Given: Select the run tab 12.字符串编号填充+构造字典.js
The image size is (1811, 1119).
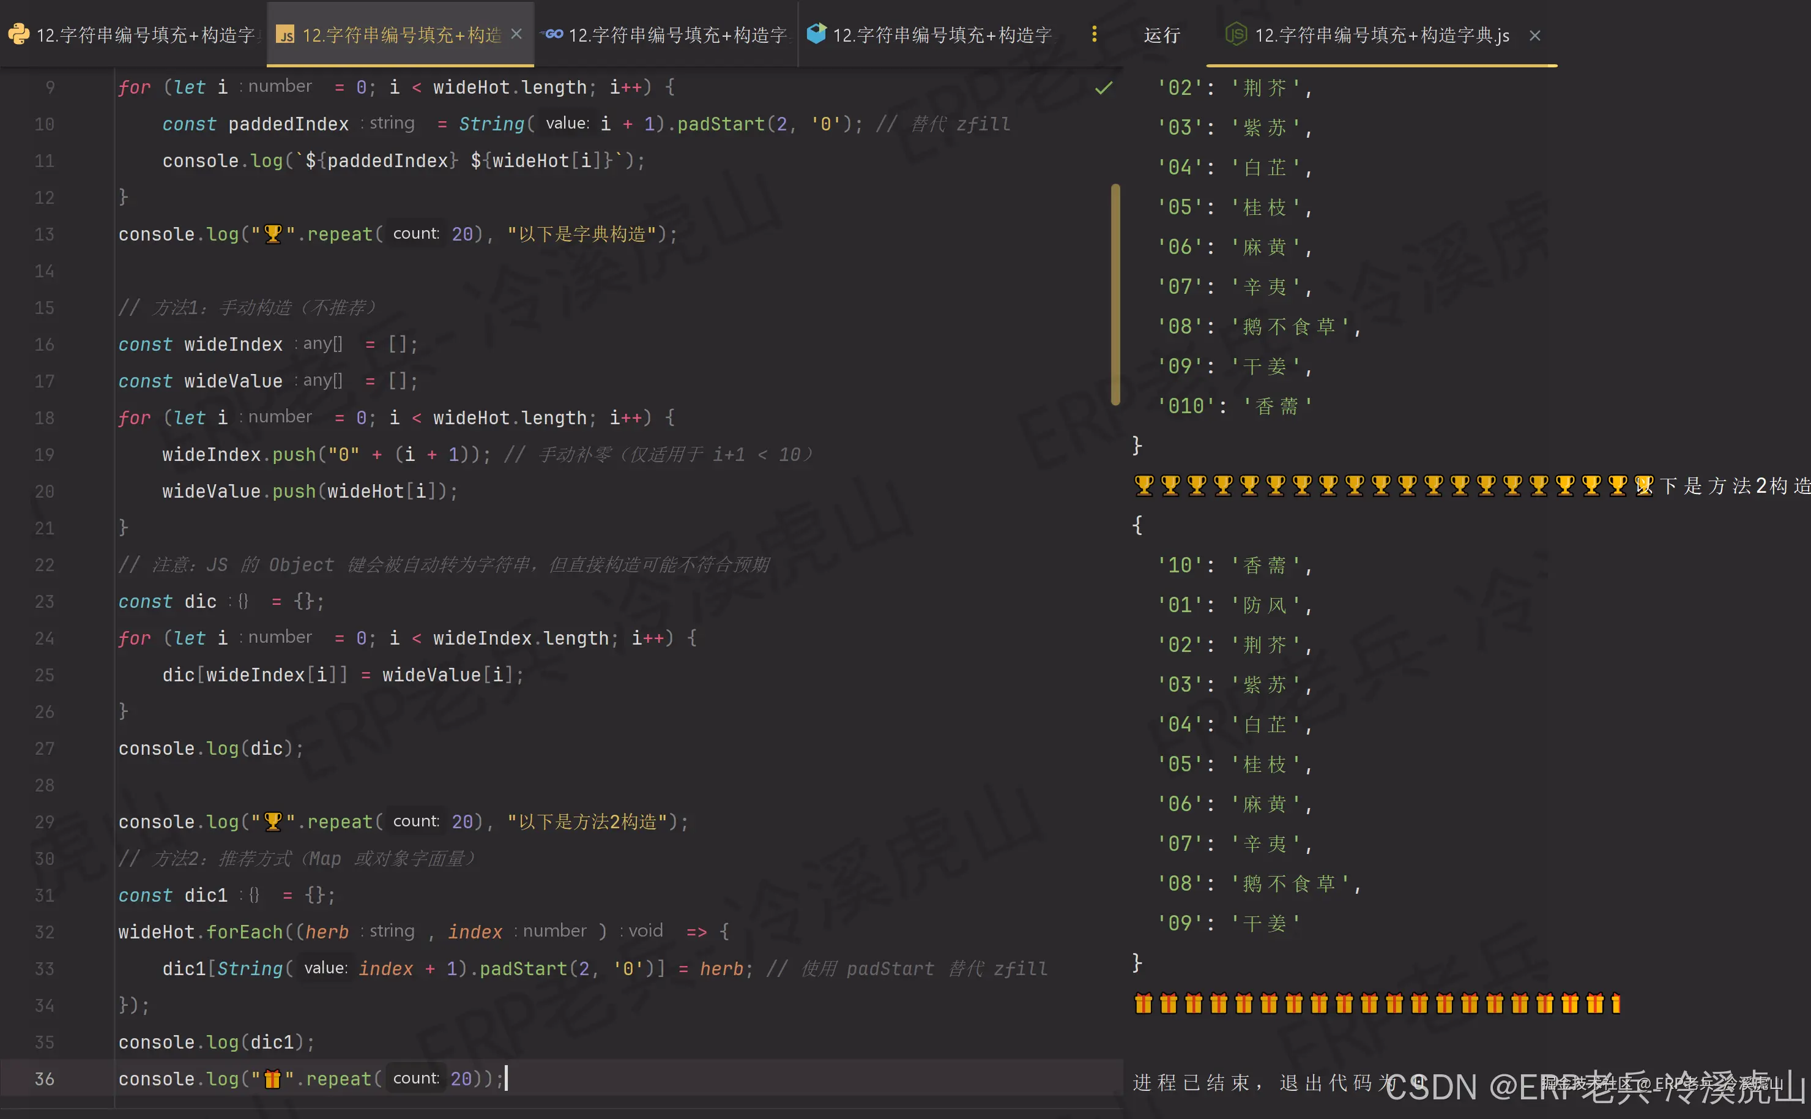Looking at the screenshot, I should (x=1381, y=35).
